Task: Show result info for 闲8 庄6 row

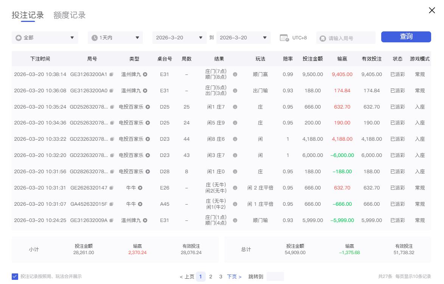Action: click(235, 139)
